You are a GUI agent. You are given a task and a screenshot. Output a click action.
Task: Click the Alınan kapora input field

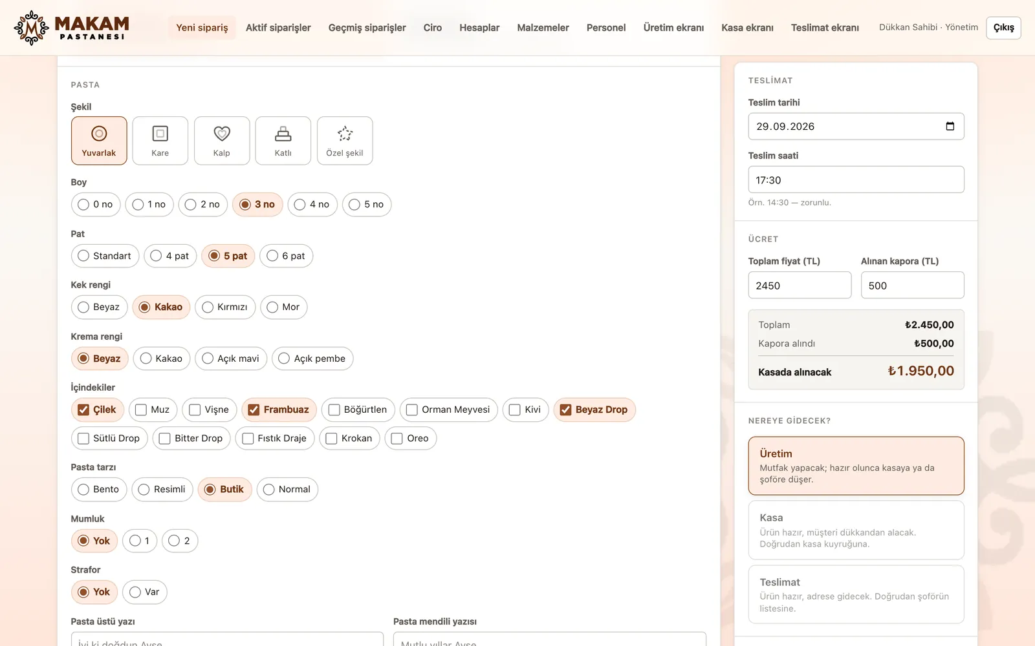pos(912,285)
